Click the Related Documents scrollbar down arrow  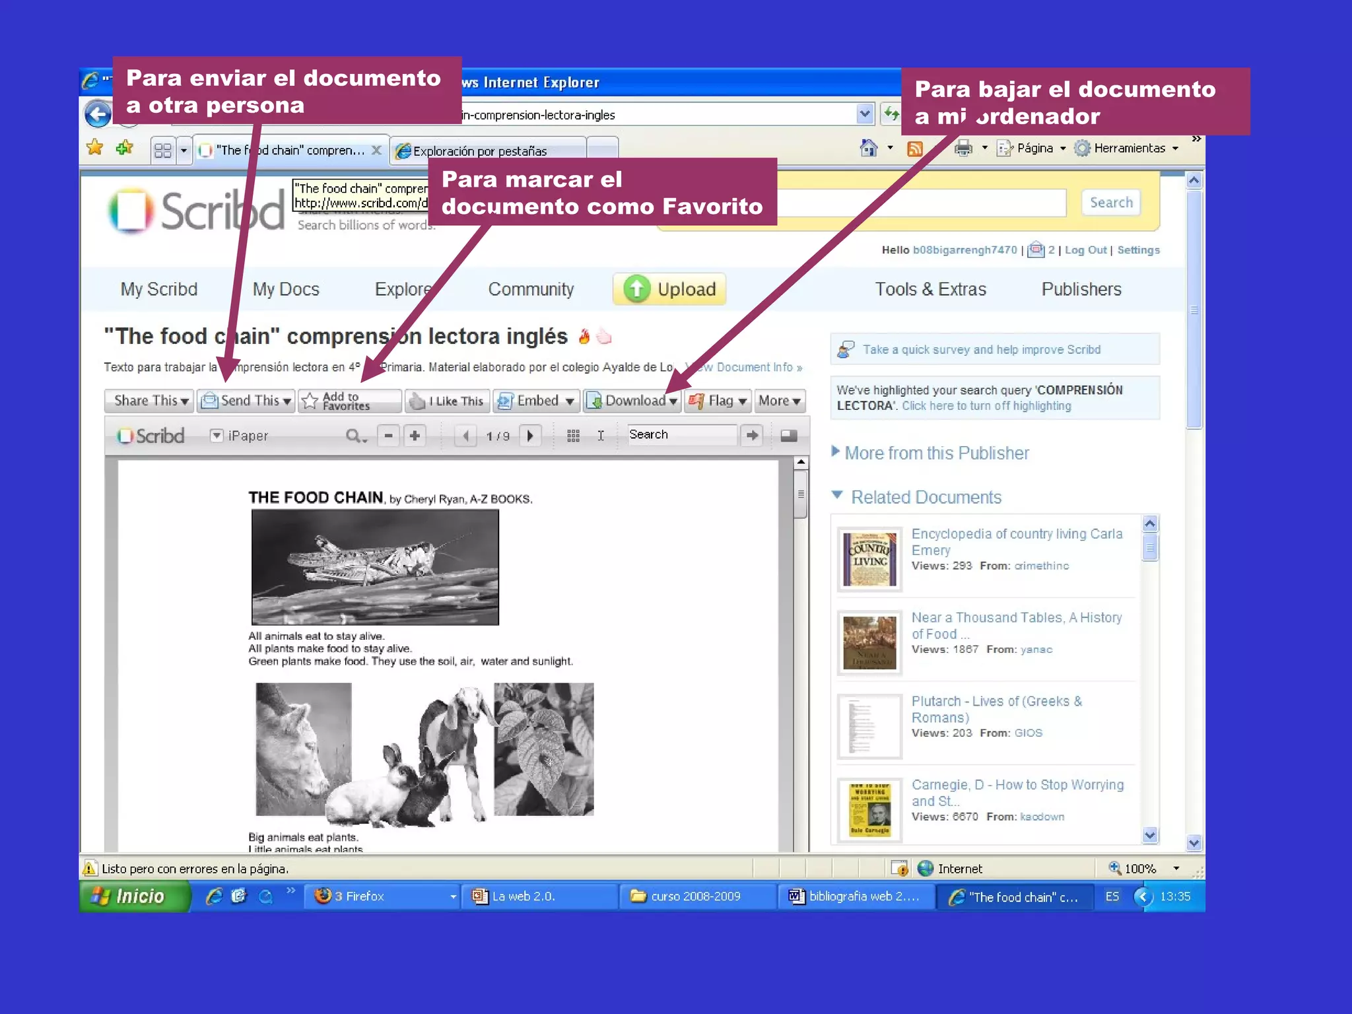[x=1150, y=835]
